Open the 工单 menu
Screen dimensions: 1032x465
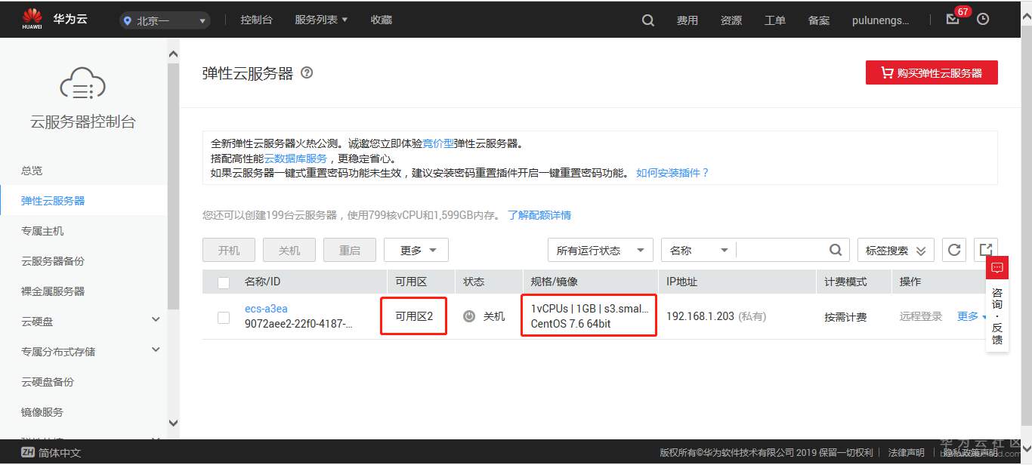(775, 20)
